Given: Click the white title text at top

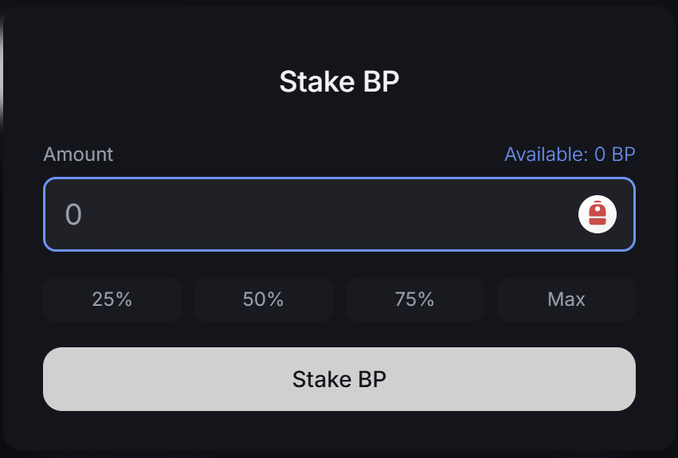Looking at the screenshot, I should [x=339, y=81].
